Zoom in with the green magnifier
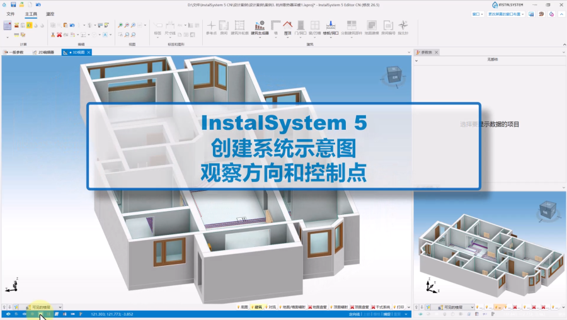 (x=120, y=25)
